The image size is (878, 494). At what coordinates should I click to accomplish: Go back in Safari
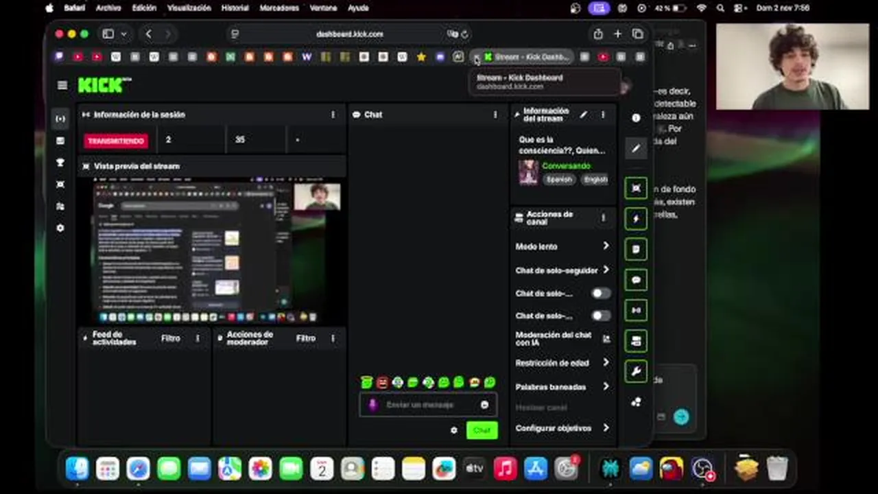point(148,34)
